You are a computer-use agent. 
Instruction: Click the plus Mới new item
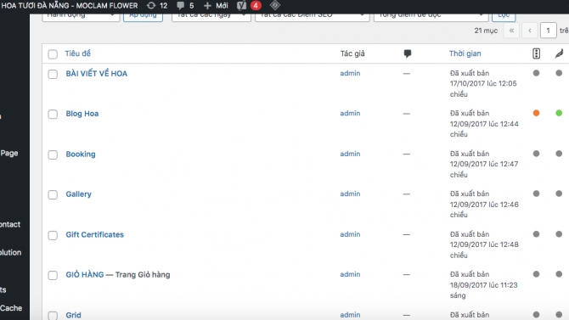click(x=216, y=5)
